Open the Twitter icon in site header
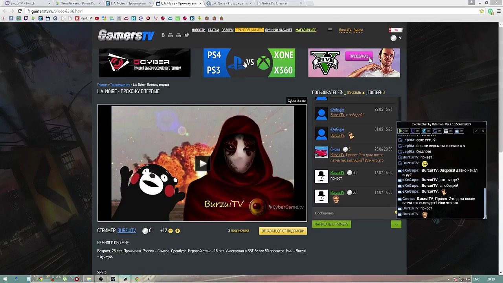The height and width of the screenshot is (283, 503). [187, 35]
